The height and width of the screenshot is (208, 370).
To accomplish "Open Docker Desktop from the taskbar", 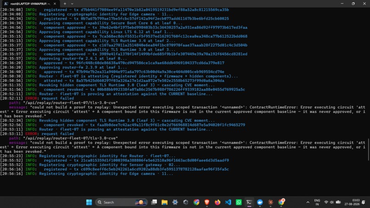I will tap(260, 202).
